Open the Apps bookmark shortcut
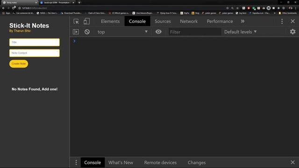299x168 pixels. [6, 13]
